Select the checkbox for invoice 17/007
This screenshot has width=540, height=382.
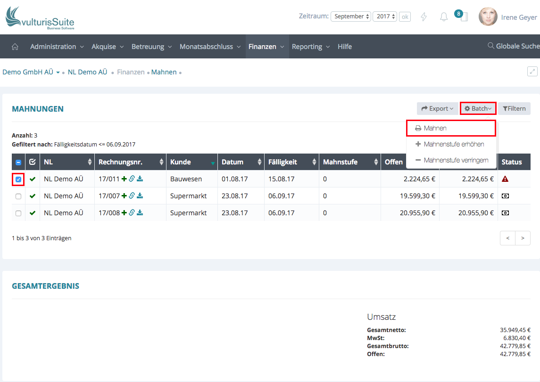tap(18, 196)
